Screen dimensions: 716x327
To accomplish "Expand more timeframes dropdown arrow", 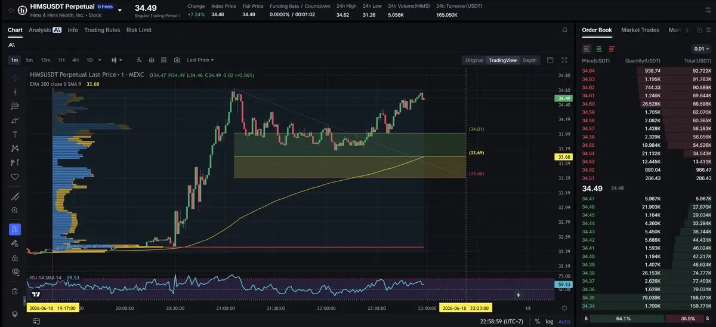I will pos(100,60).
